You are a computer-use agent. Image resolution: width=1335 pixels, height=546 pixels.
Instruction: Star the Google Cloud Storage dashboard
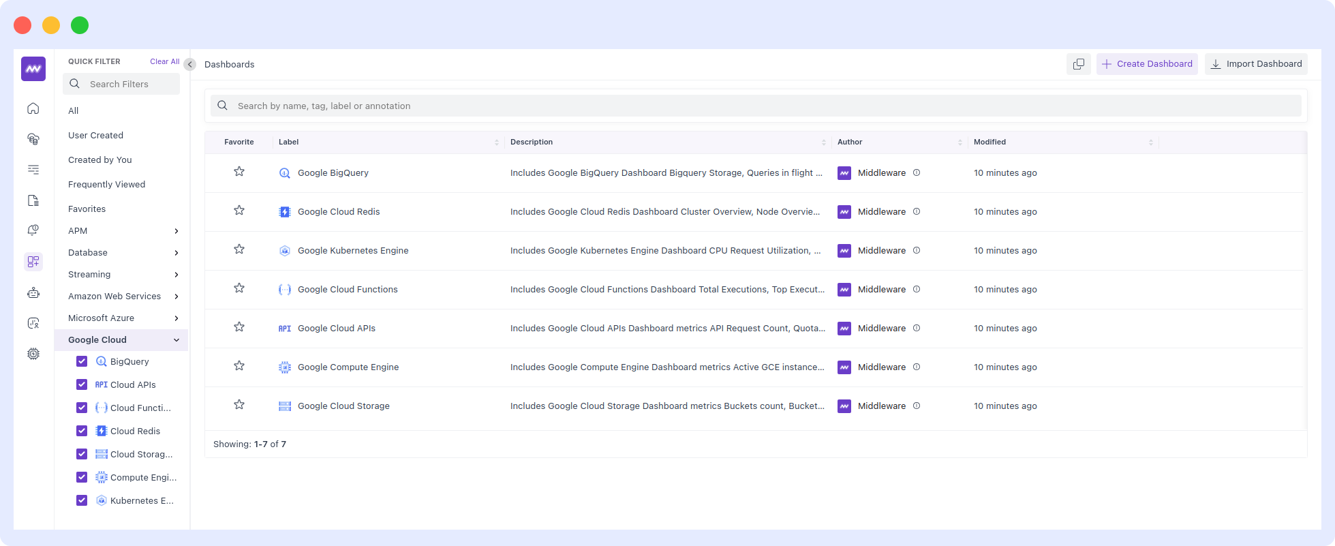[x=239, y=405]
